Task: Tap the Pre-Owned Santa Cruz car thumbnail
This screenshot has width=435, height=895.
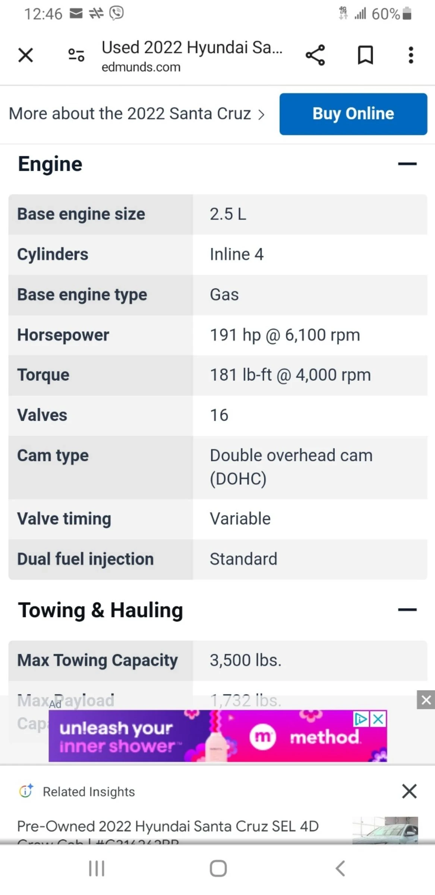Action: (385, 830)
